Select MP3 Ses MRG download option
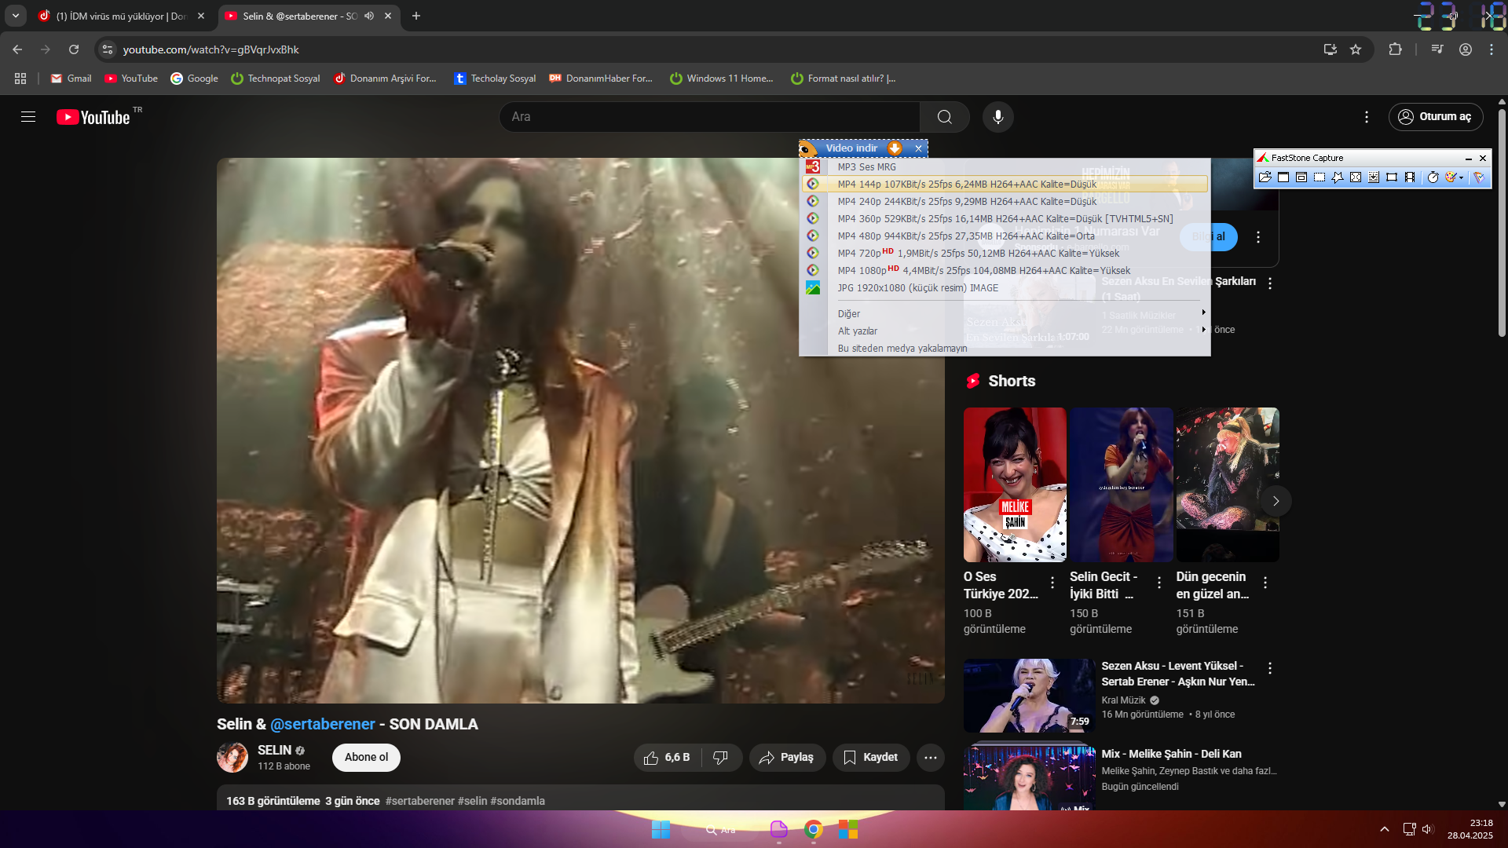Viewport: 1508px width, 848px height. (866, 167)
